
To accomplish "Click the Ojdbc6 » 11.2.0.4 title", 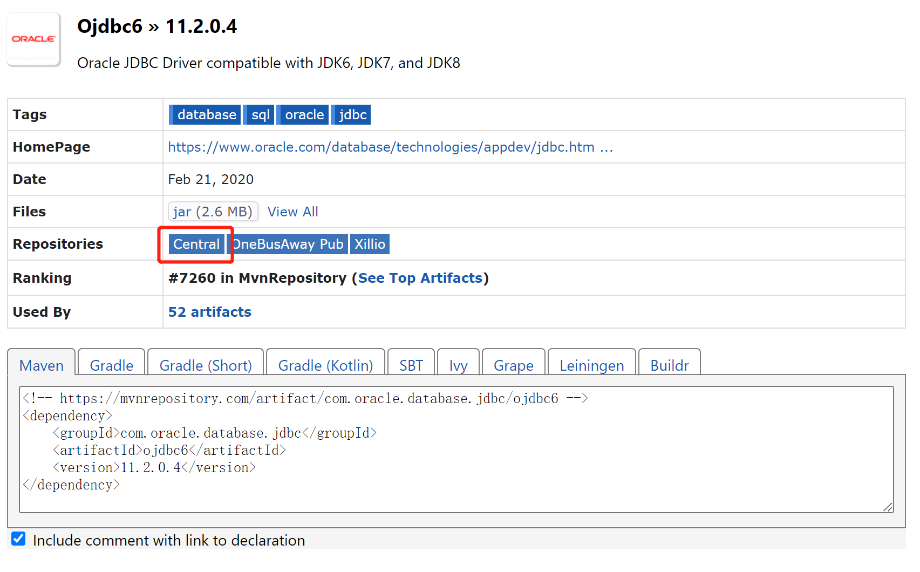I will (x=157, y=26).
